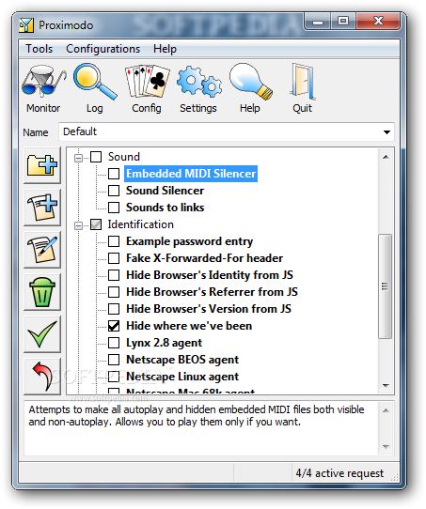Toggle the Identification folder checkbox

(96, 224)
